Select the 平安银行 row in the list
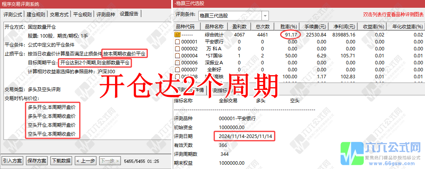The image size is (425, 169). pyautogui.click(x=214, y=41)
